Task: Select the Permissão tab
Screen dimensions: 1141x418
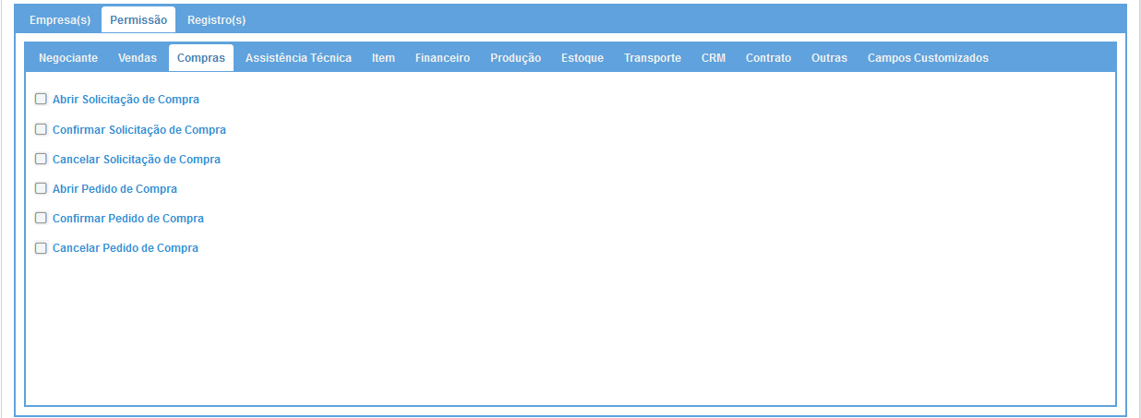Action: click(138, 19)
